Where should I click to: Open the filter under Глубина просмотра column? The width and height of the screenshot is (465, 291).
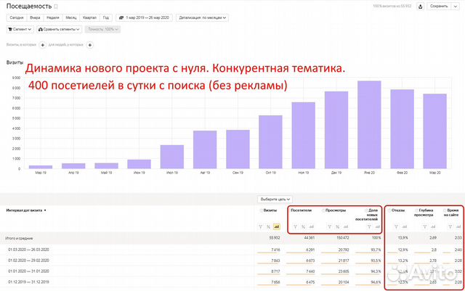click(424, 226)
